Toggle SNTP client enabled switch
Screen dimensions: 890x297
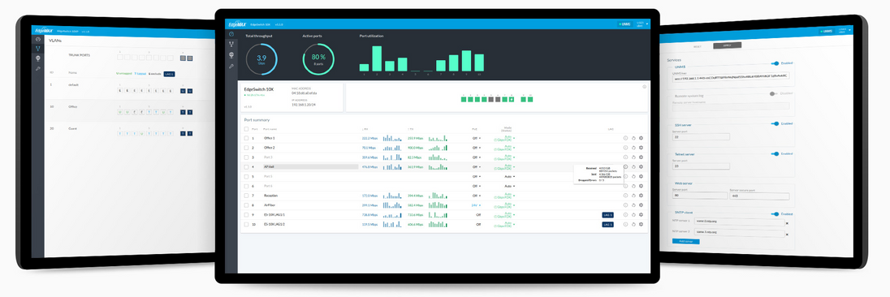776,213
